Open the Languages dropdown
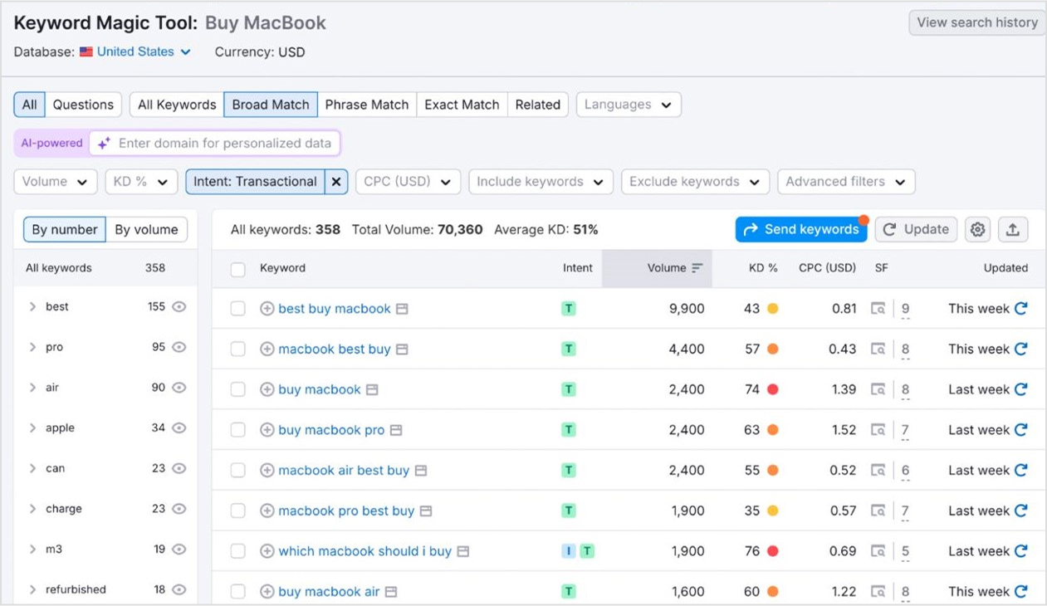 click(x=629, y=105)
